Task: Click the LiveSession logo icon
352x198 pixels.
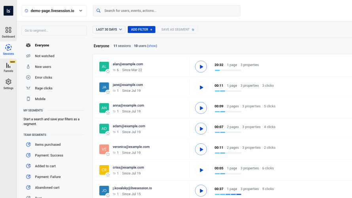Action: 8,11
